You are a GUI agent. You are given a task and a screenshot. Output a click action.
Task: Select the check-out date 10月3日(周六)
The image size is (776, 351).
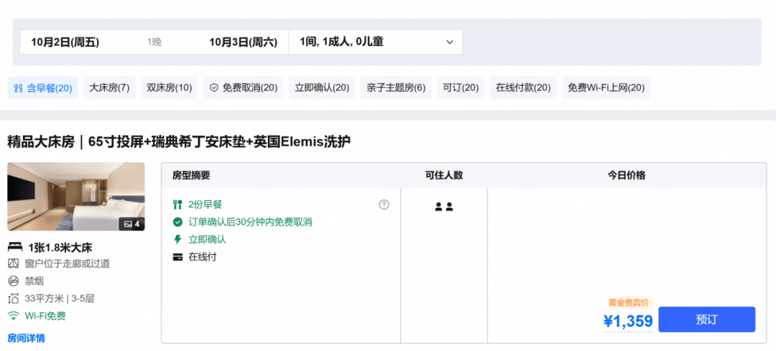pos(243,42)
